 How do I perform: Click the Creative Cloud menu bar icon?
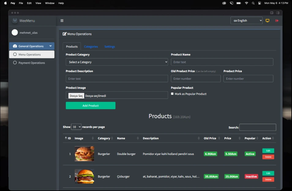(224, 3)
